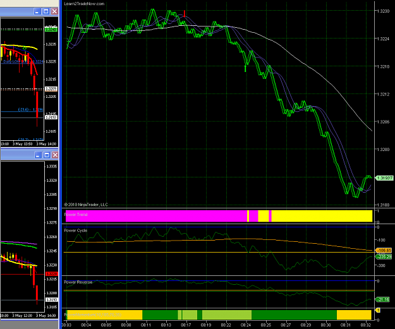The width and height of the screenshot is (395, 329).
Task: Click the 08:03 time axis label
Action: tap(66, 325)
